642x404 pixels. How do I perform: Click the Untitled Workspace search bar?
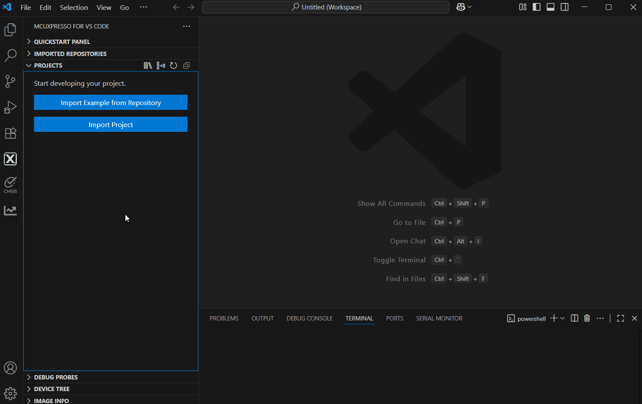tap(326, 7)
